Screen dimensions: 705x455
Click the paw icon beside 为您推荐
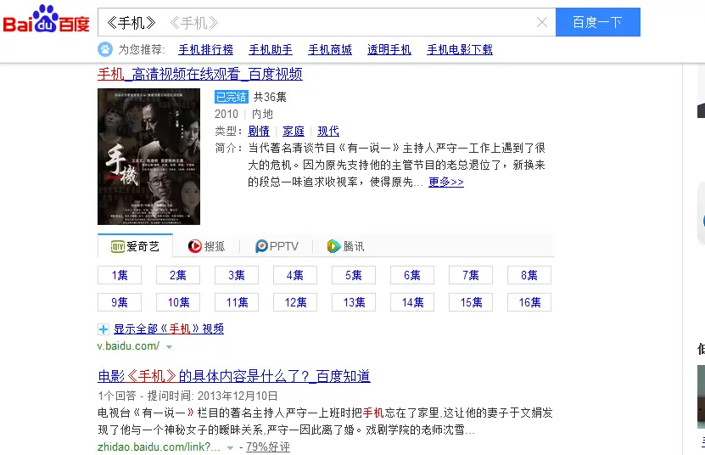click(x=105, y=49)
